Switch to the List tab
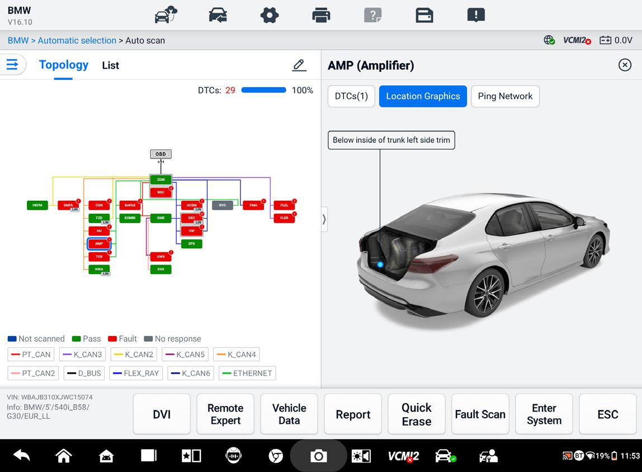This screenshot has width=642, height=472. (x=111, y=65)
